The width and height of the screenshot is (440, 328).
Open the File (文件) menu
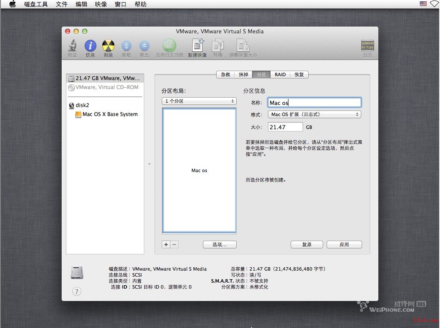(62, 4)
